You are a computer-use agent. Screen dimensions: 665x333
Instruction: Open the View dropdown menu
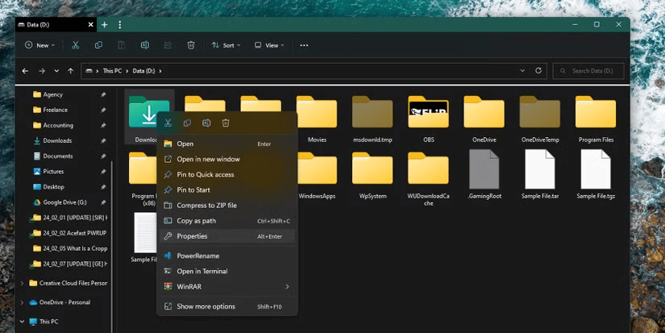(271, 45)
